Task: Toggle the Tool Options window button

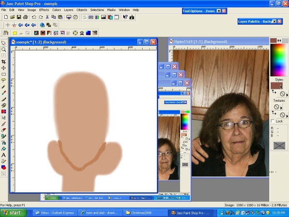Action: [91, 17]
